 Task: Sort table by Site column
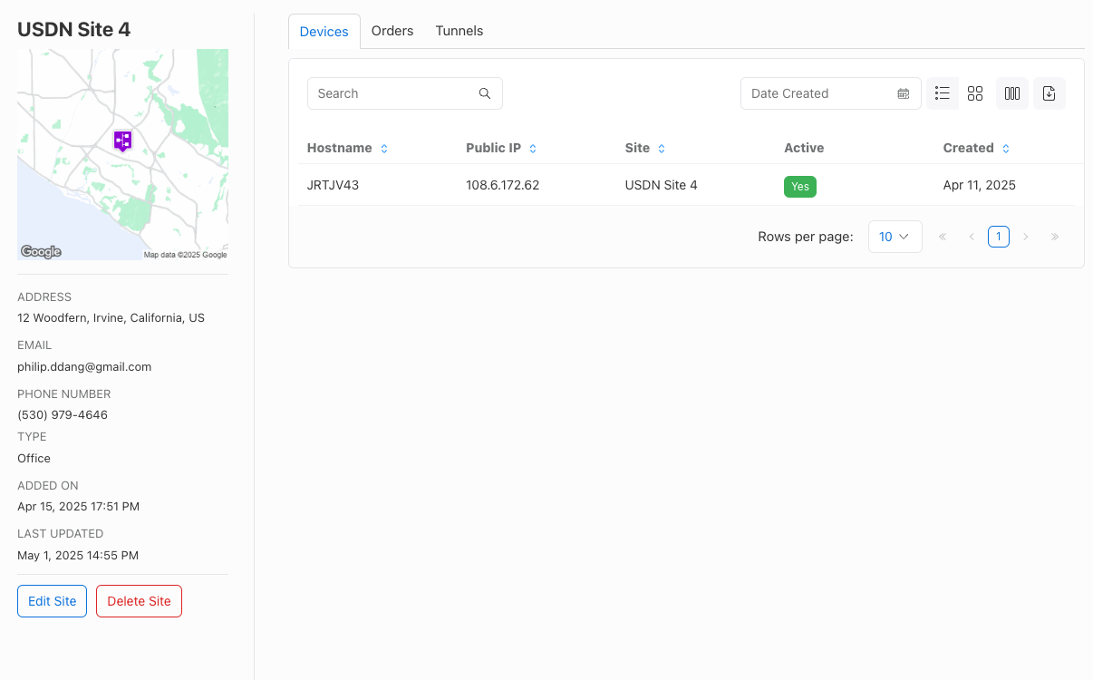(x=662, y=149)
